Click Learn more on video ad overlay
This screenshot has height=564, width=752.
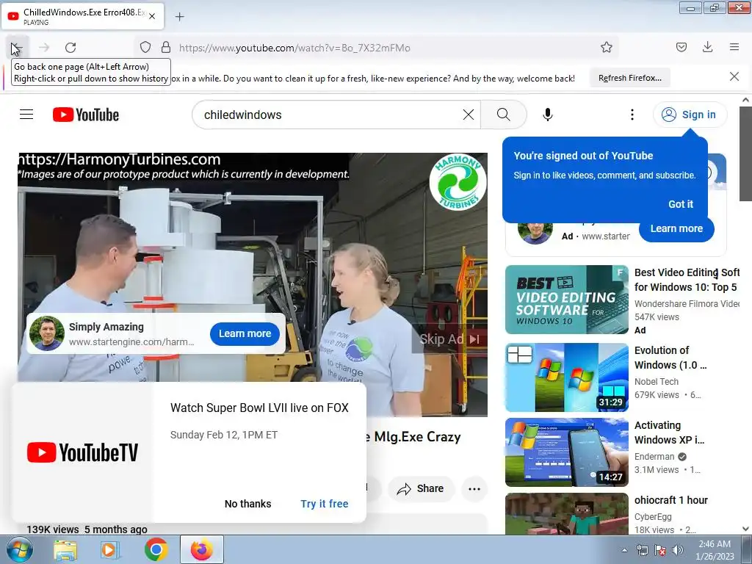[x=245, y=333]
